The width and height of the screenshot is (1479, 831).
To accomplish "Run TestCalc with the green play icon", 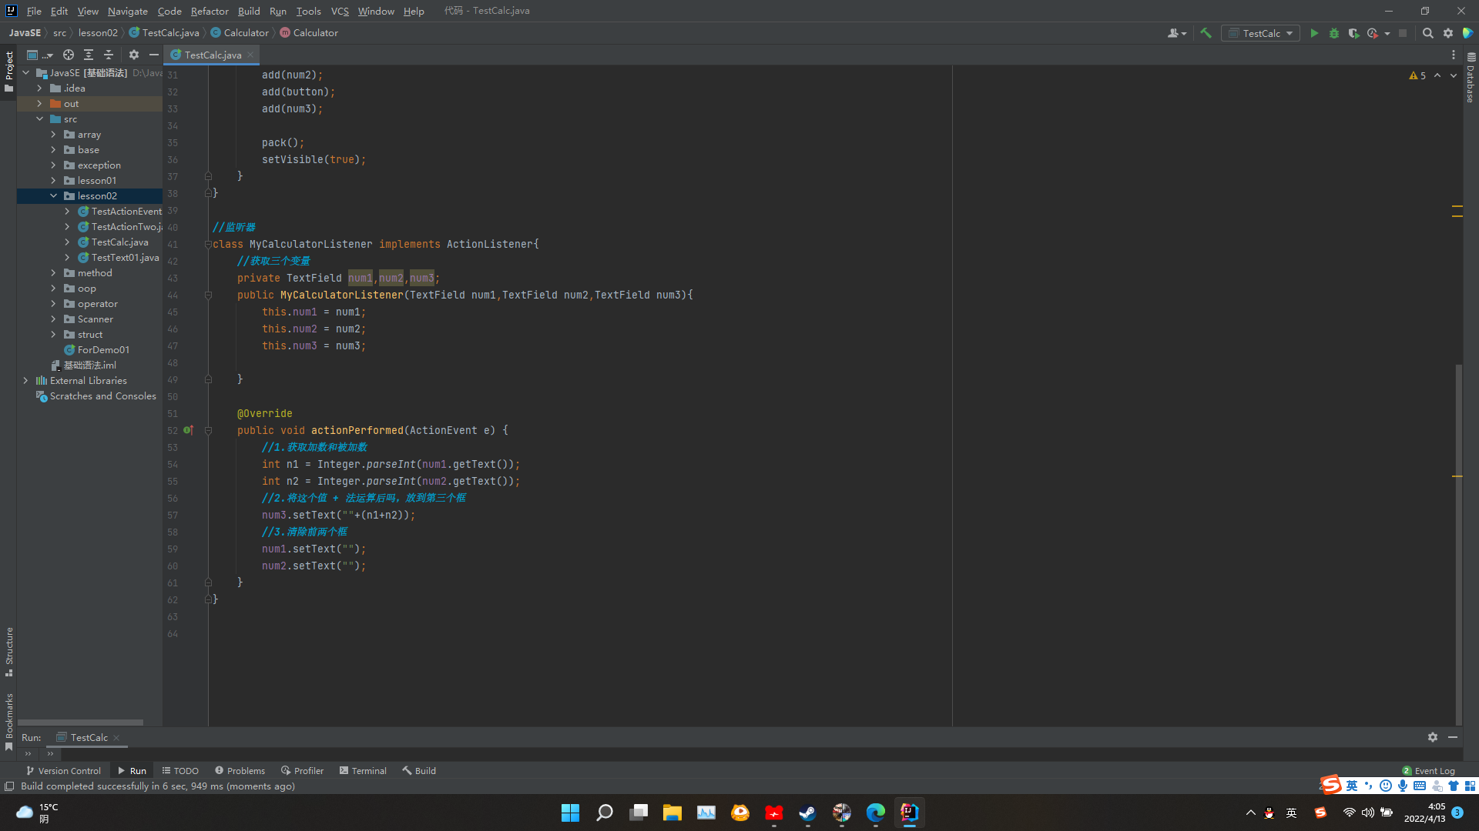I will pos(1314,33).
